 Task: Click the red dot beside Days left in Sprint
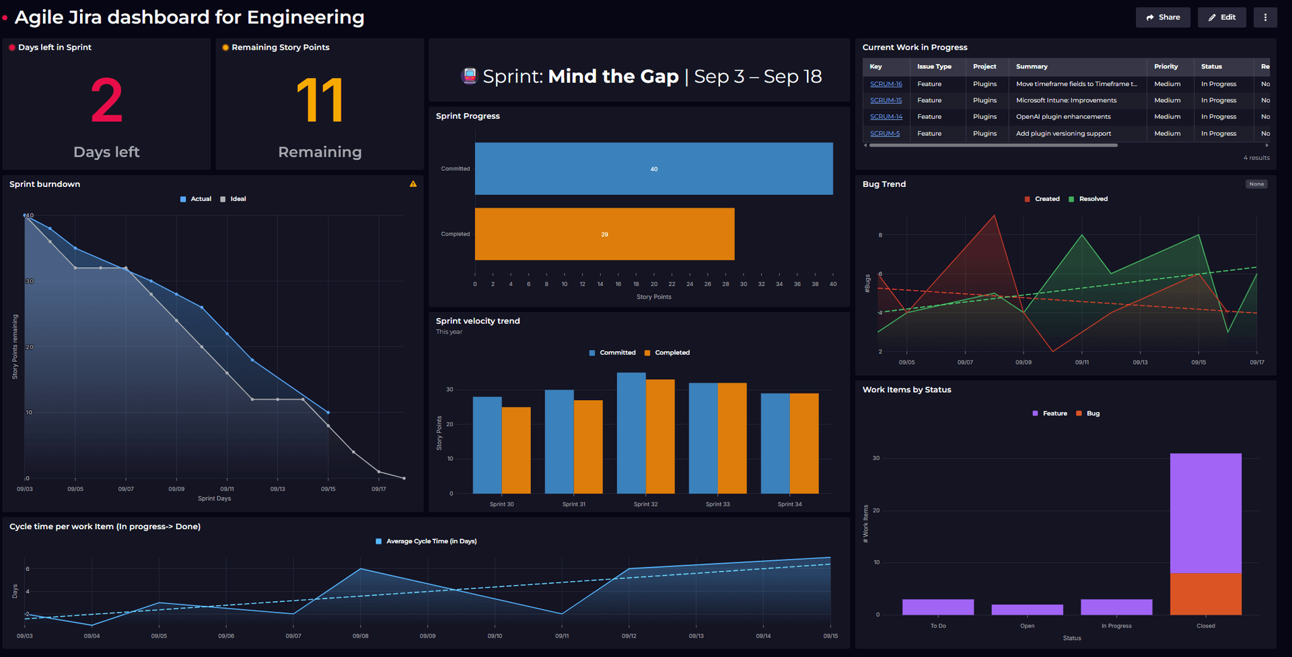pos(12,48)
